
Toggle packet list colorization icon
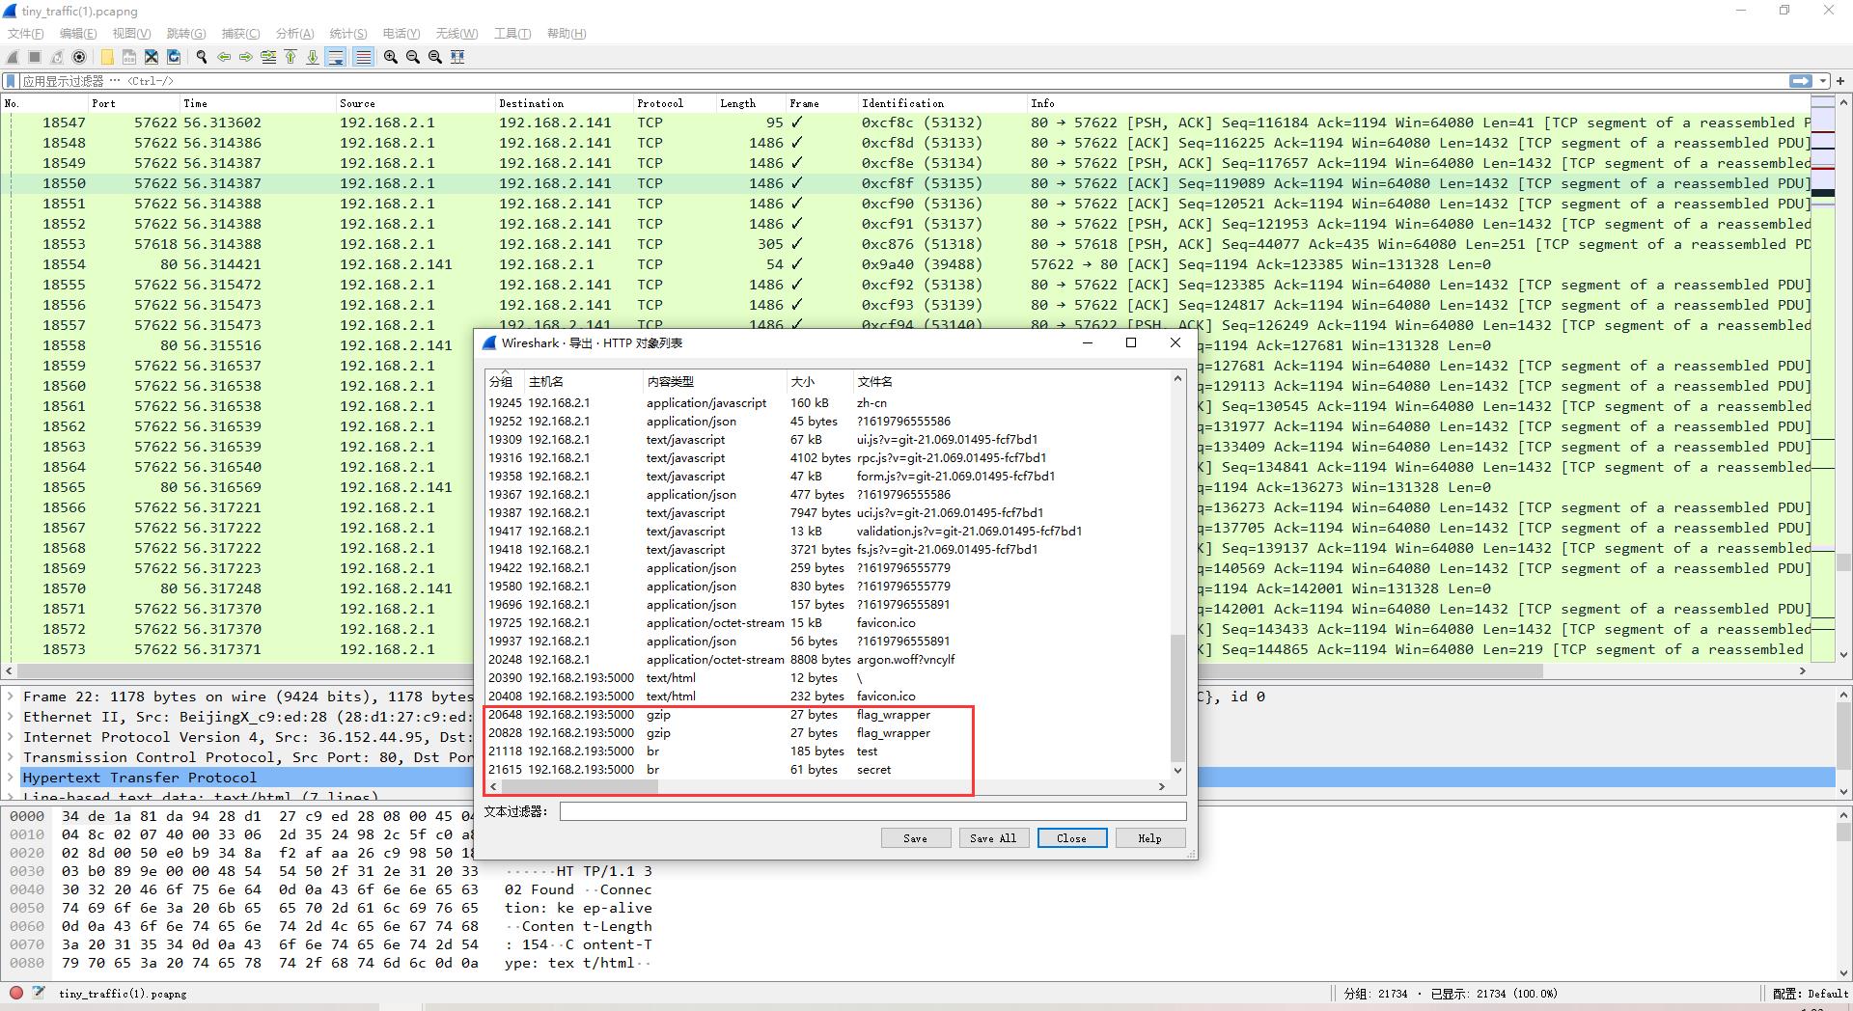[x=363, y=57]
